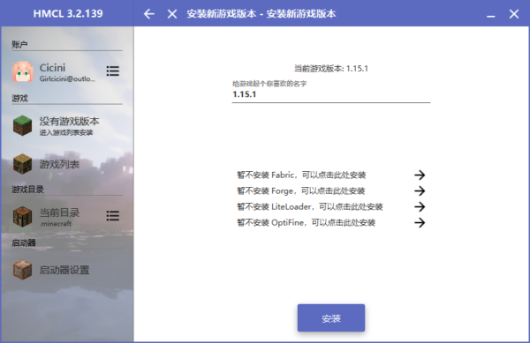Click the game name field containing 1.15.1
The height and width of the screenshot is (343, 530).
[x=331, y=94]
